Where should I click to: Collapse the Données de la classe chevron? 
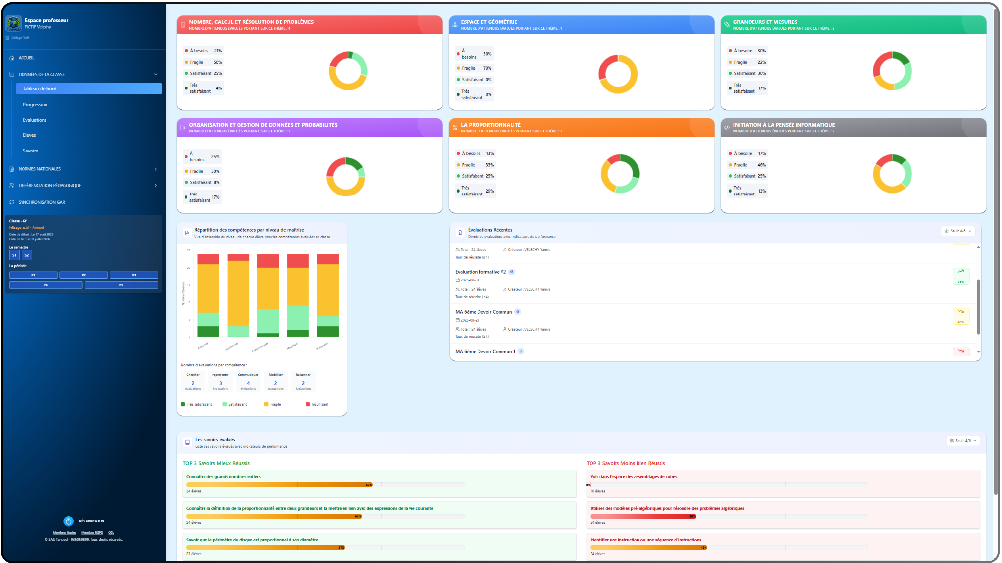pos(156,74)
